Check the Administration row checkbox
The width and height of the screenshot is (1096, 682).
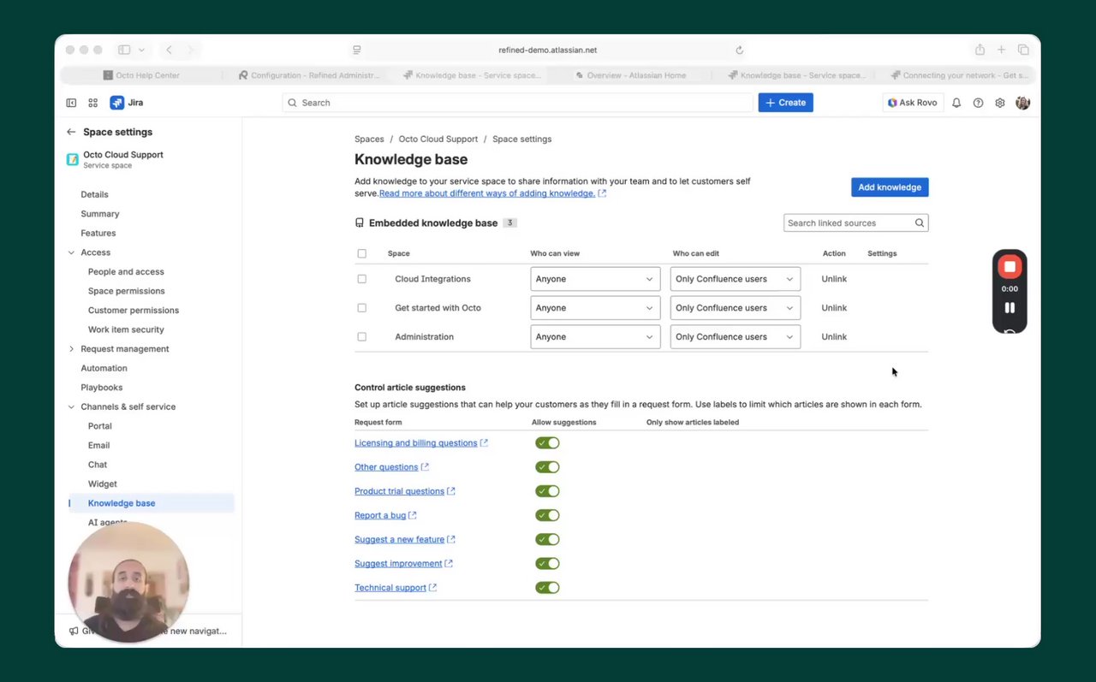coord(361,337)
